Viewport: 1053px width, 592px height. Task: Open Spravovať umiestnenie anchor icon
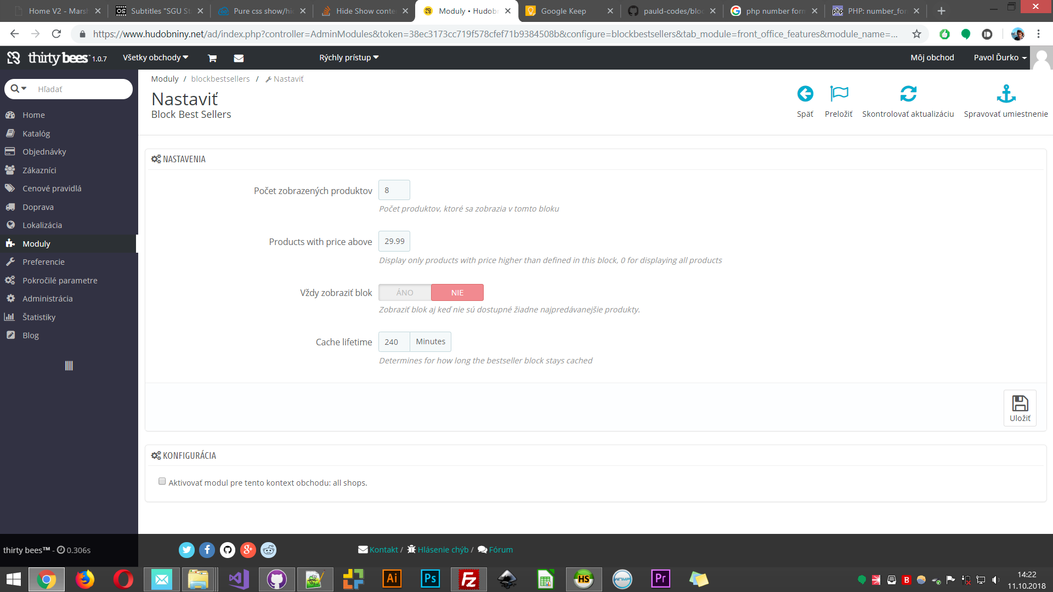click(1006, 94)
